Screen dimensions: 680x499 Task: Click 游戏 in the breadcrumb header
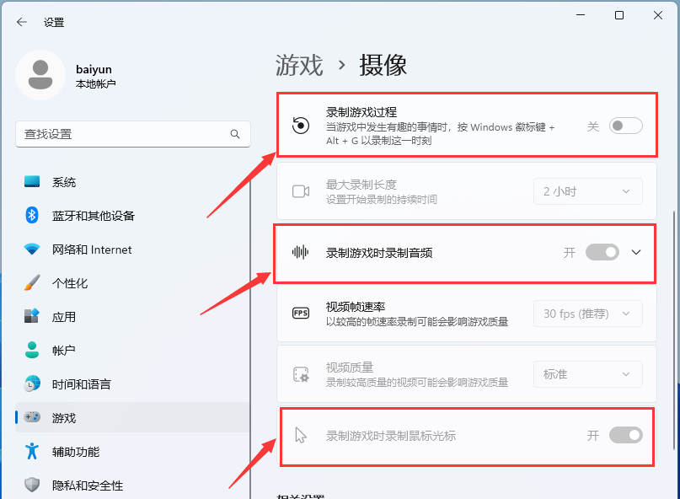point(297,64)
